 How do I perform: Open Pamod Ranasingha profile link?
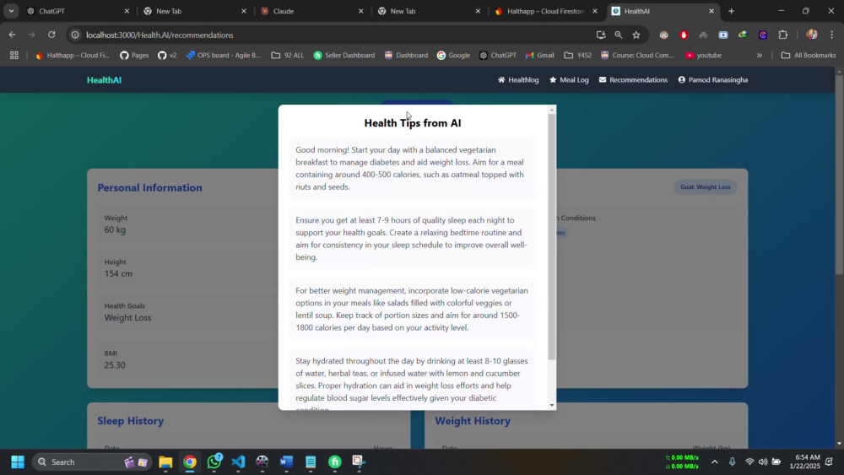point(712,79)
